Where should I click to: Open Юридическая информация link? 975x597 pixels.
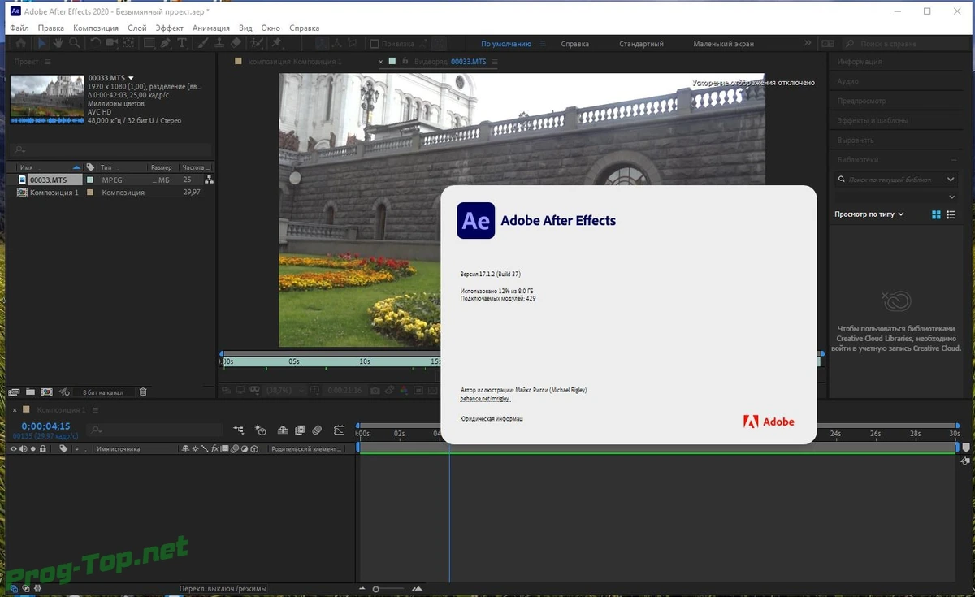pyautogui.click(x=492, y=419)
